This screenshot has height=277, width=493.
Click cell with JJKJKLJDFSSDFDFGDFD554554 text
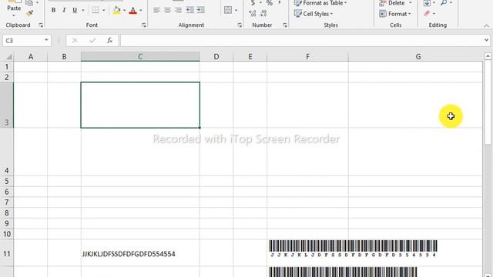click(140, 253)
